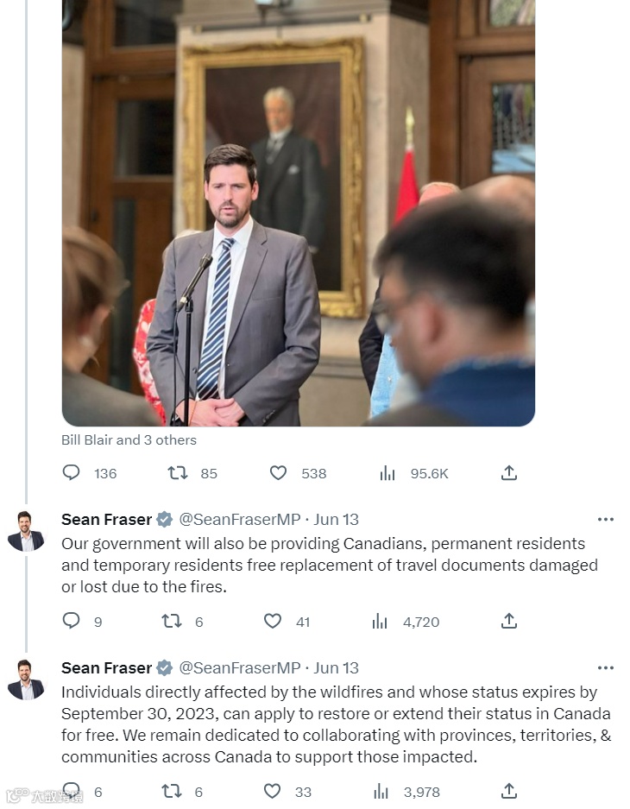Retweet the post with 85 retweets
Image resolution: width=630 pixels, height=809 pixels.
point(178,472)
